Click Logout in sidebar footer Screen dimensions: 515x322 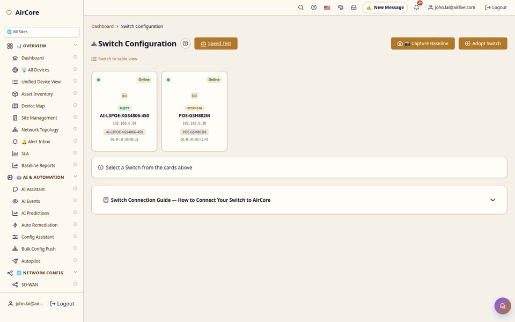pyautogui.click(x=62, y=304)
